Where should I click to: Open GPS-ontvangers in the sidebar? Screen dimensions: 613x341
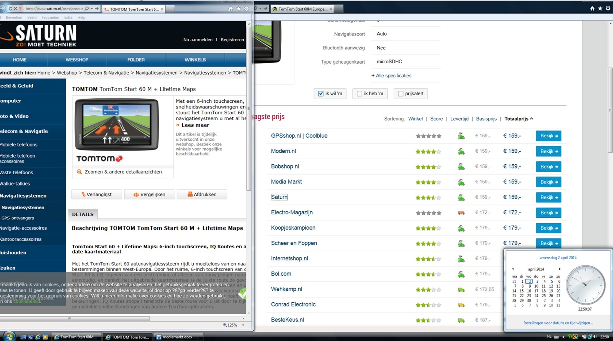(x=17, y=218)
